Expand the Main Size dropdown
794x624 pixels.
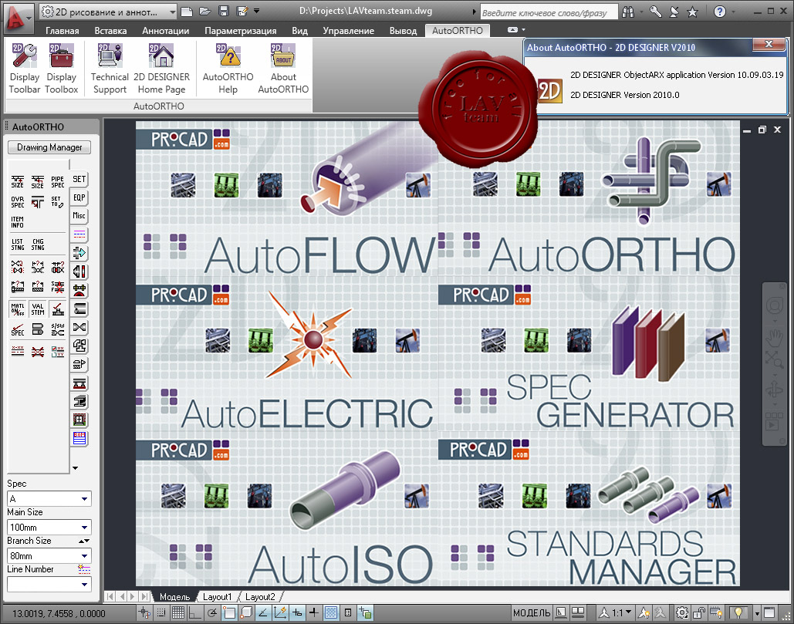85,528
